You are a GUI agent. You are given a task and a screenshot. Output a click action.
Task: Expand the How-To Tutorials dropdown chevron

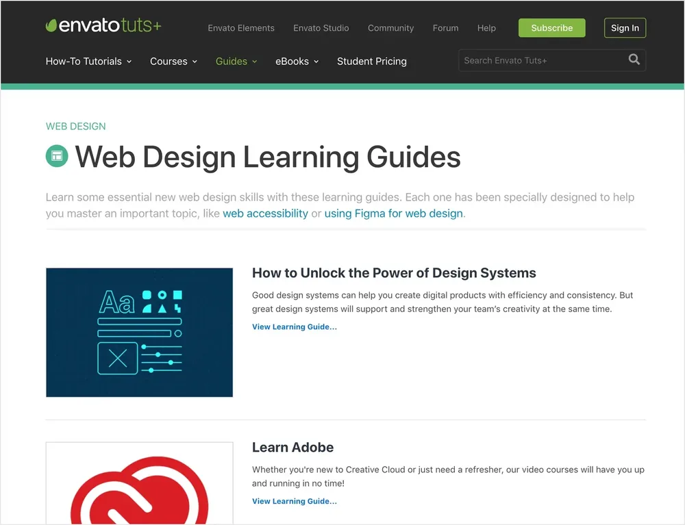(129, 62)
